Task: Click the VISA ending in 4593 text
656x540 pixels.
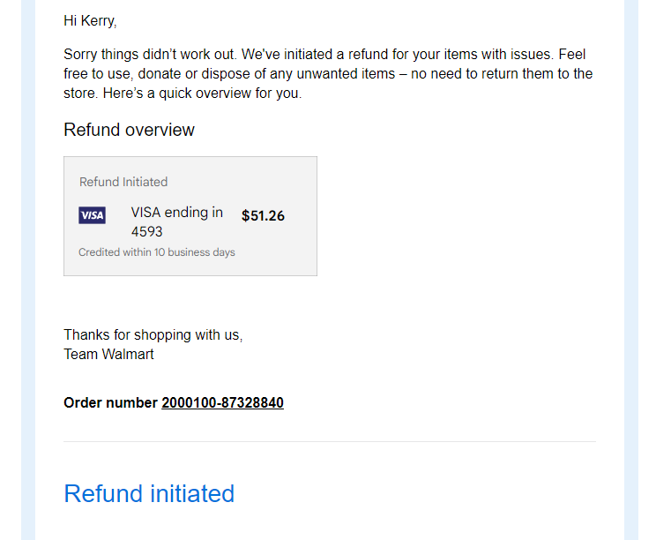Action: click(x=177, y=221)
